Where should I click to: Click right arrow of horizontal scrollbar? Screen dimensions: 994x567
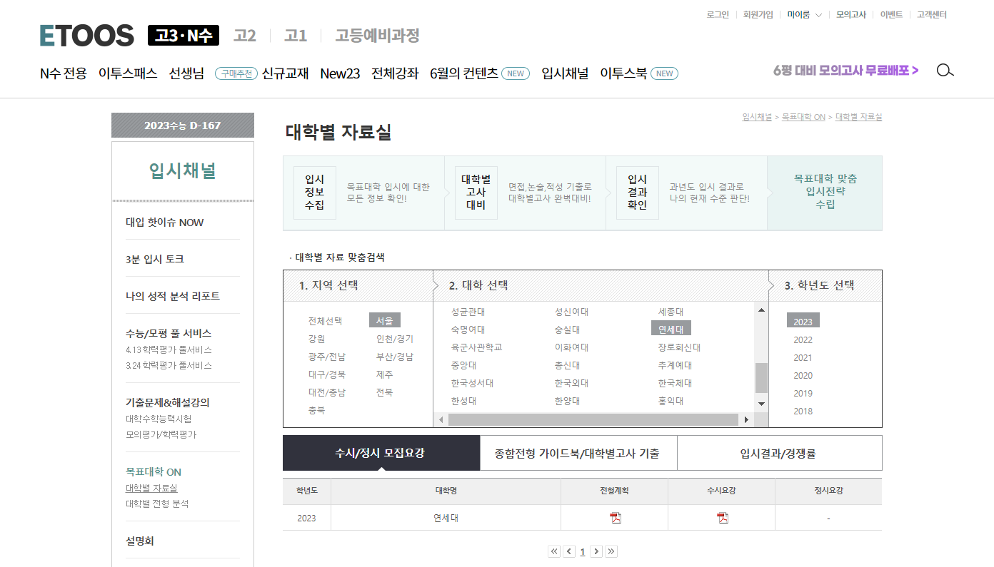tap(746, 419)
